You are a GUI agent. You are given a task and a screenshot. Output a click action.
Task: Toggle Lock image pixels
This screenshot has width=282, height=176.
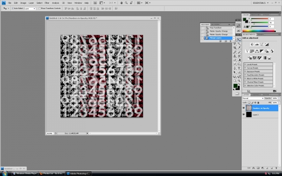tap(252, 102)
